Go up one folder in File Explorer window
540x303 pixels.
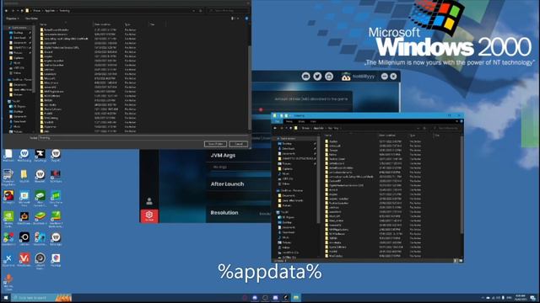tap(290, 128)
